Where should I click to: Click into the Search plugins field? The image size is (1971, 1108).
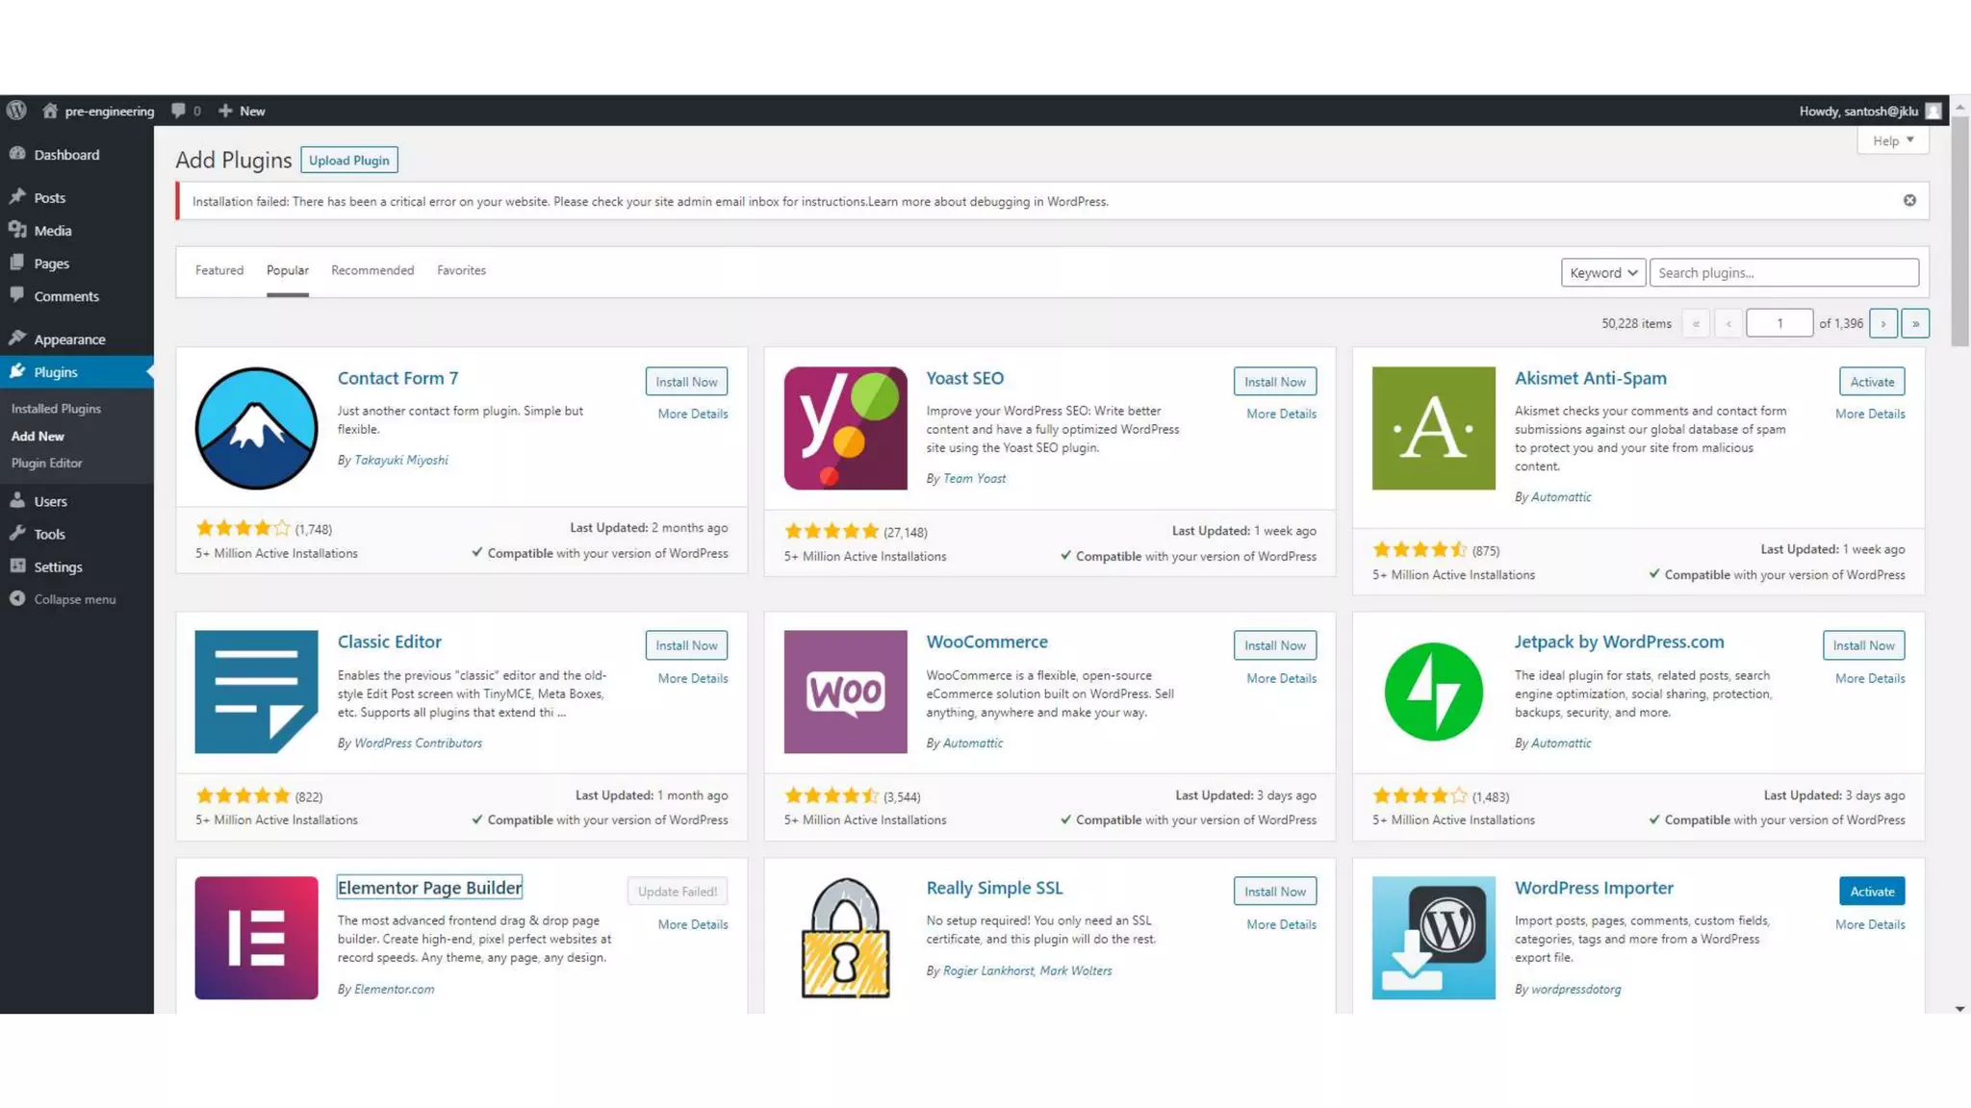(x=1783, y=273)
